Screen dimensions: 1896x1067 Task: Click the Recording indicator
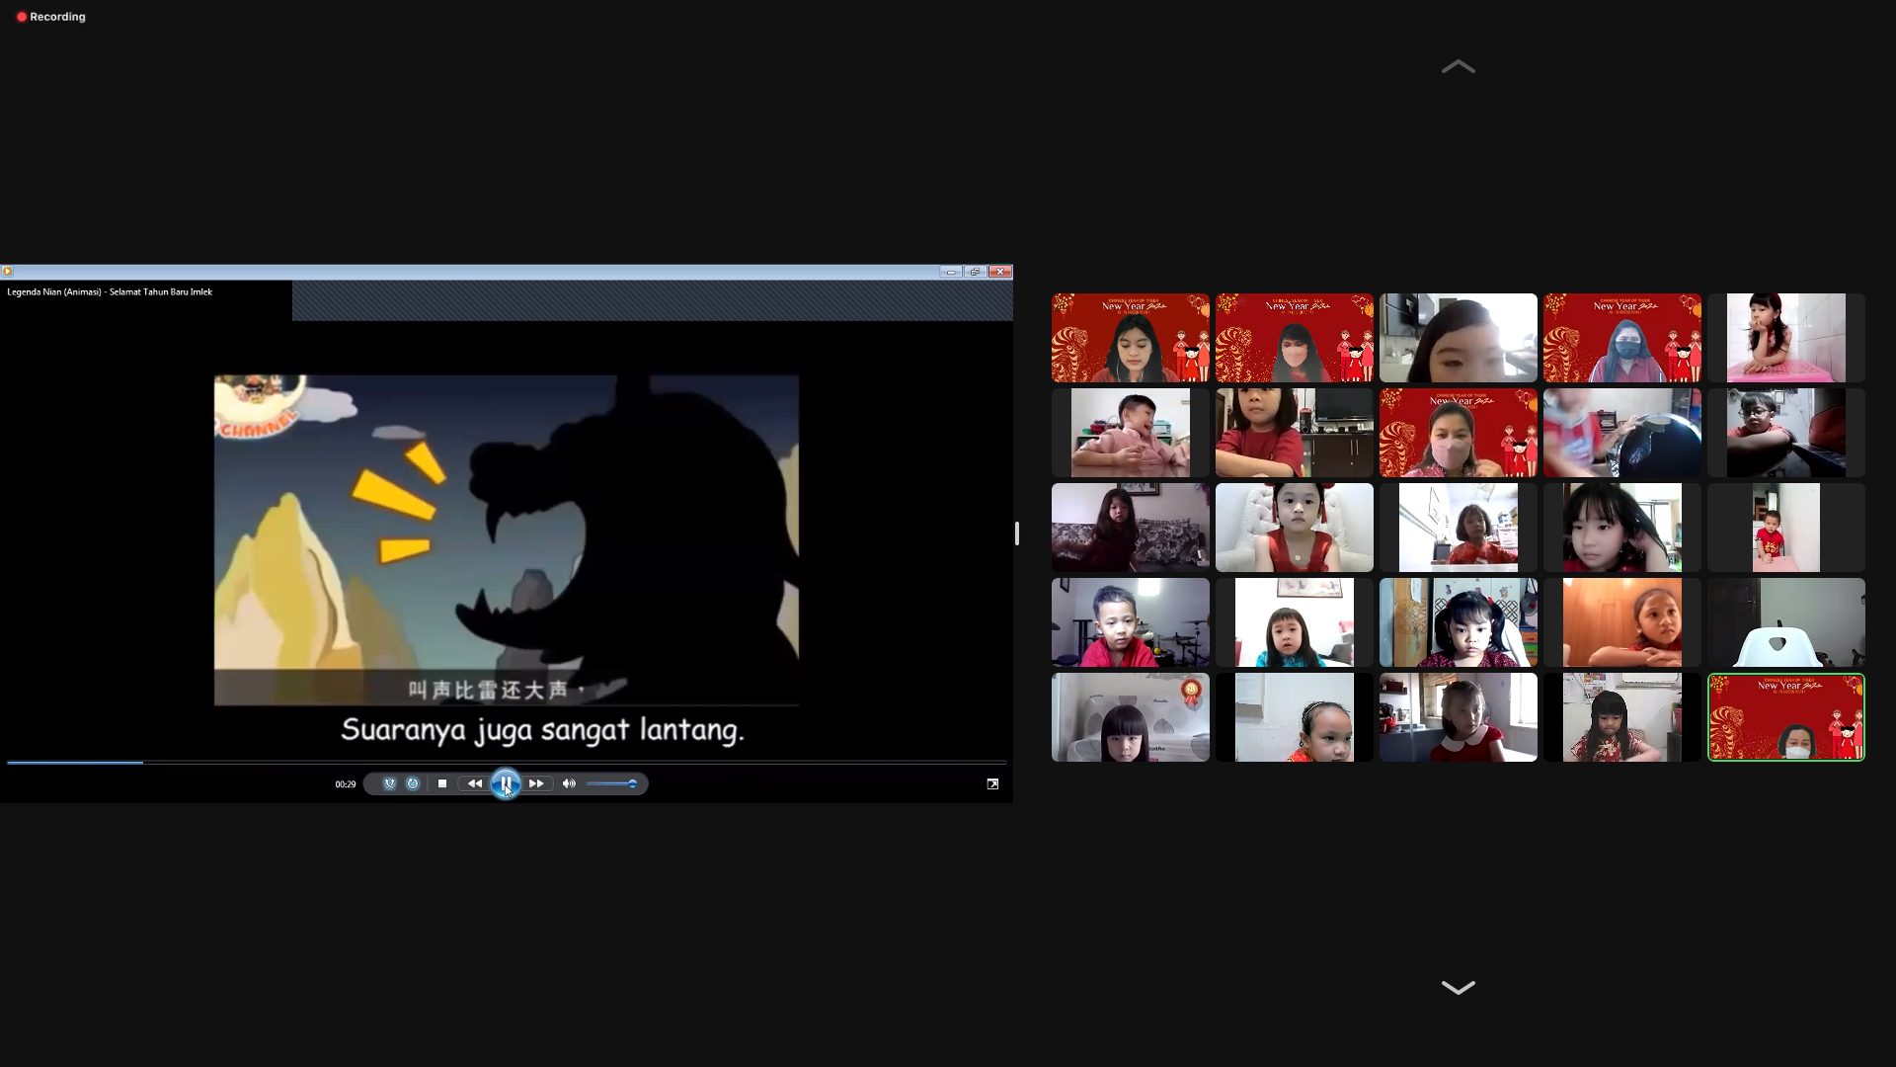pyautogui.click(x=51, y=17)
